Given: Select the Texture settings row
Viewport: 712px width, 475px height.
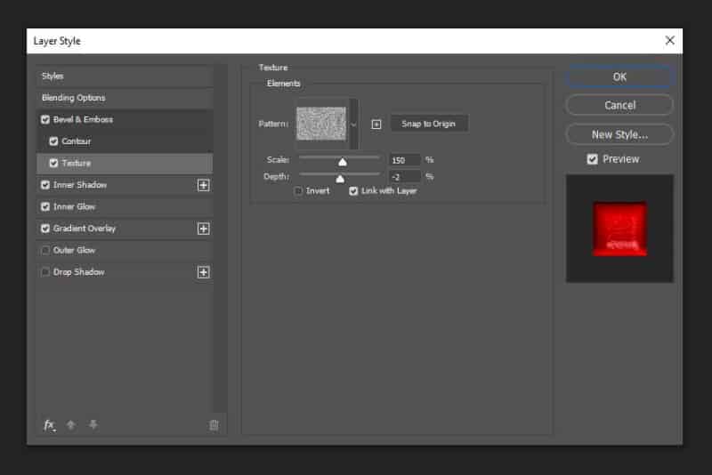Looking at the screenshot, I should (125, 164).
